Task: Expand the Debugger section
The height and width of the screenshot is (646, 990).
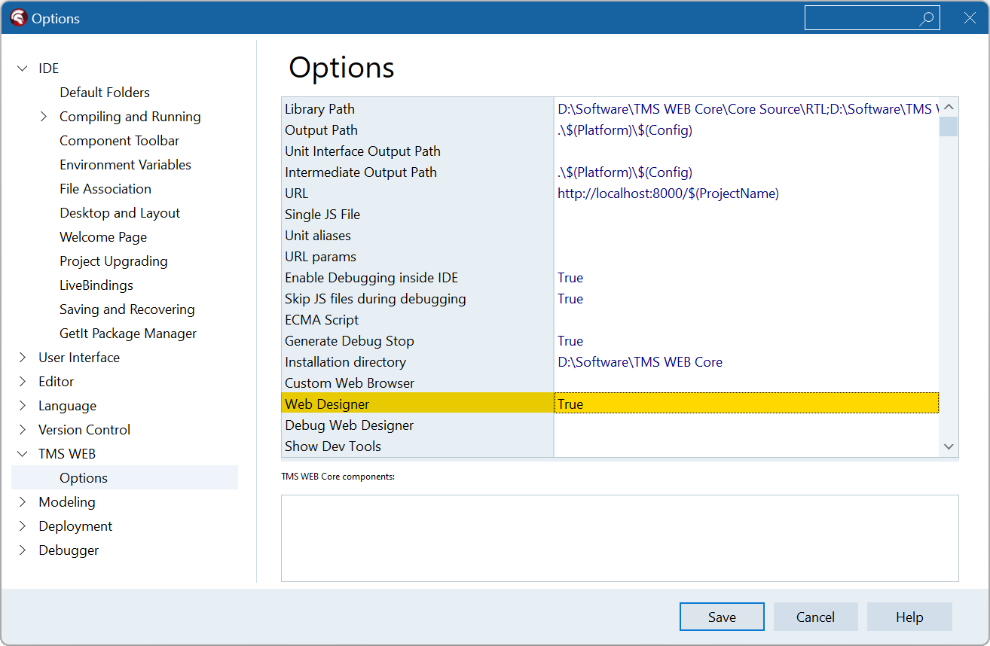Action: pyautogui.click(x=22, y=550)
